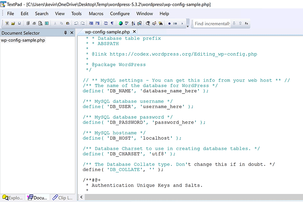This screenshot has height=202, width=303.
Task: Open the Help menu
Action: coord(164,14)
